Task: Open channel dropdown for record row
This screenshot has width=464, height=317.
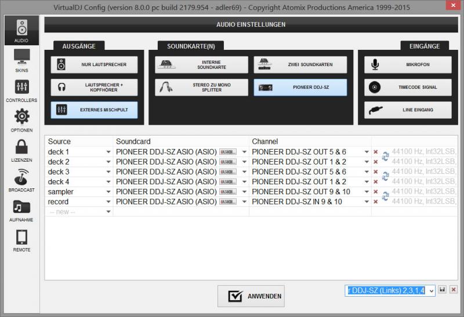Action: tap(367, 202)
